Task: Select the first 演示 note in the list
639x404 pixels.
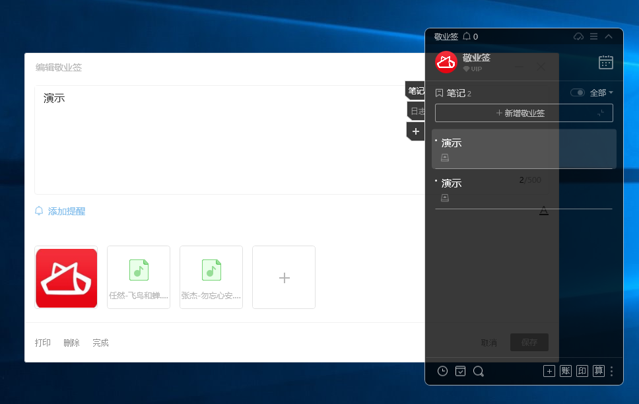Action: coord(524,149)
